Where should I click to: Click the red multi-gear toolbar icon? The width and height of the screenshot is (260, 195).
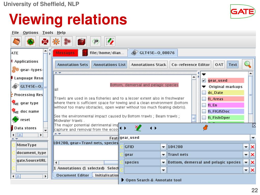67,41
